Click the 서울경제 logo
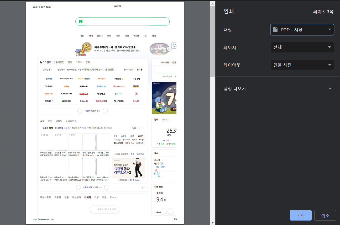The height and width of the screenshot is (225, 340). pyautogui.click(x=136, y=79)
